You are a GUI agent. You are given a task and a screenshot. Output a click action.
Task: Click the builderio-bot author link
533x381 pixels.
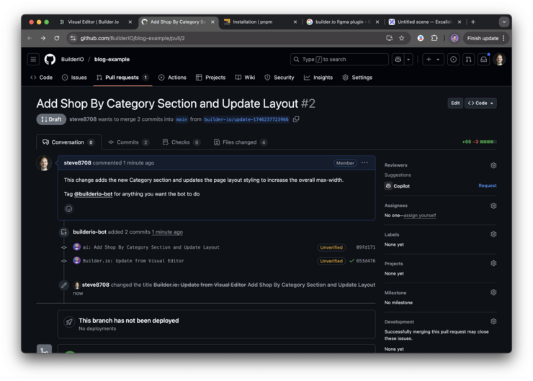90,232
